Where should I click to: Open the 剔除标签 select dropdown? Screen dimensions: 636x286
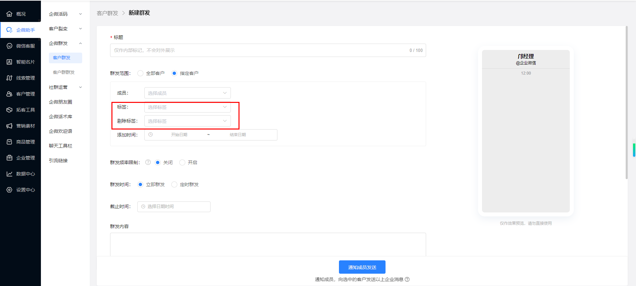point(187,121)
